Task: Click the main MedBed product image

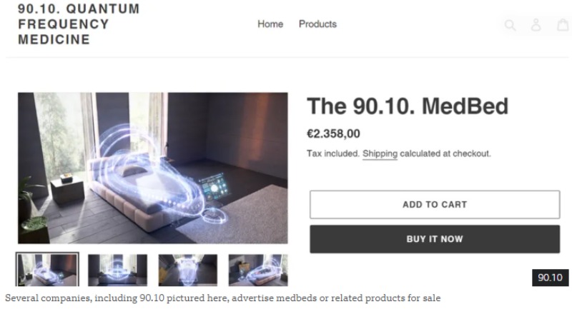Action: [152, 168]
